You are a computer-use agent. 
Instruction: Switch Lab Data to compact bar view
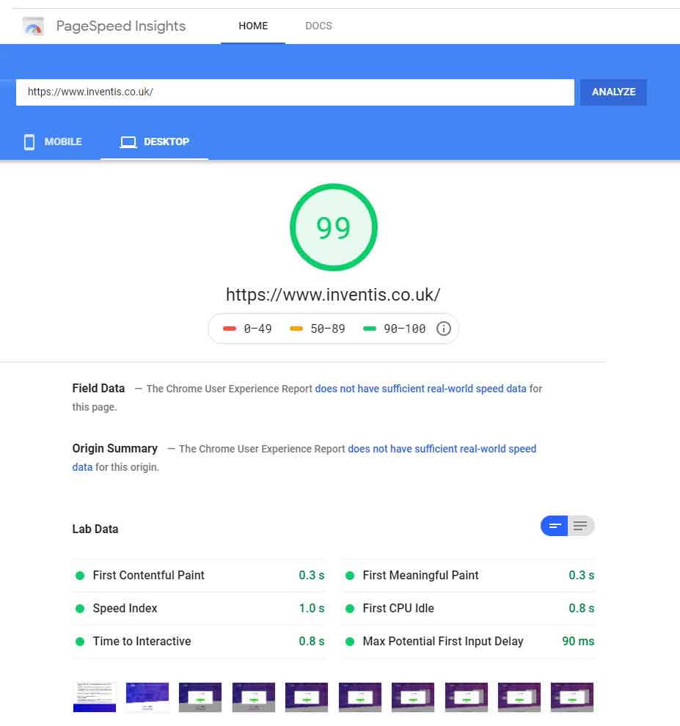pos(554,526)
